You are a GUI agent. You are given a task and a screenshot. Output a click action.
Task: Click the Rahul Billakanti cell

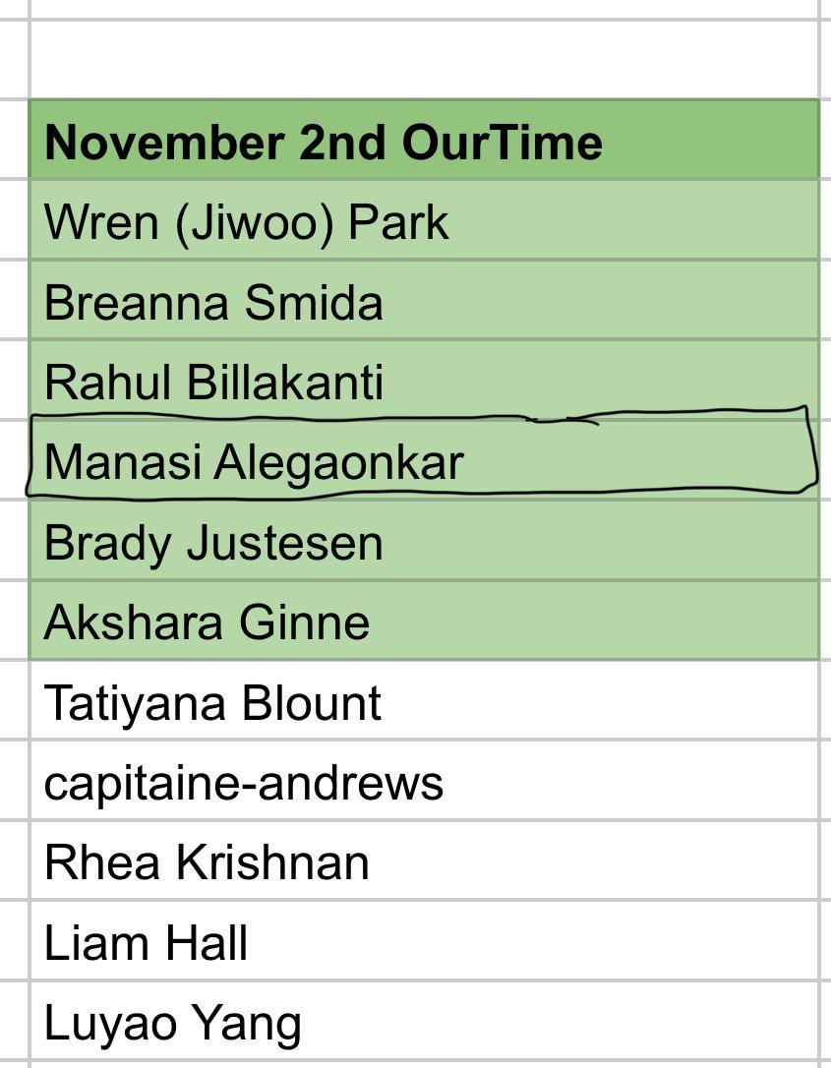point(423,381)
